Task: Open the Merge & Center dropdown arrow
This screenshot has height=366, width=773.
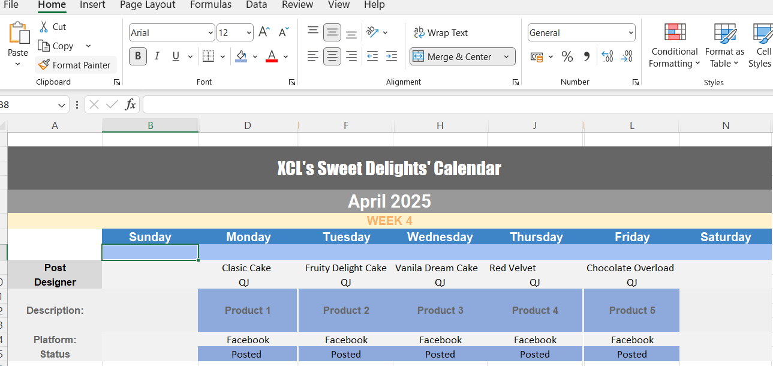Action: 506,57
